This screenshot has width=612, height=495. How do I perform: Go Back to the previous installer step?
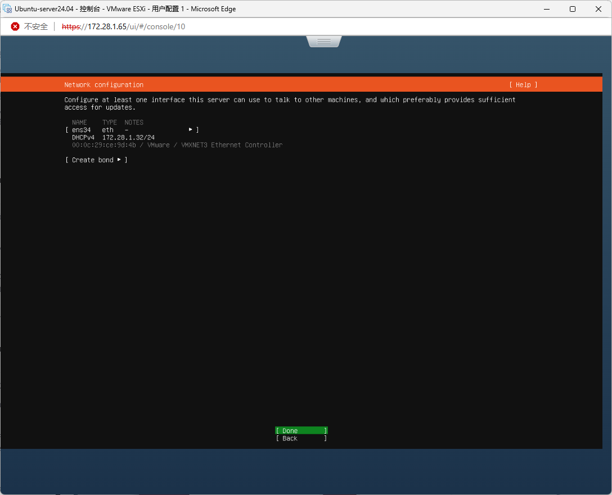coord(301,438)
